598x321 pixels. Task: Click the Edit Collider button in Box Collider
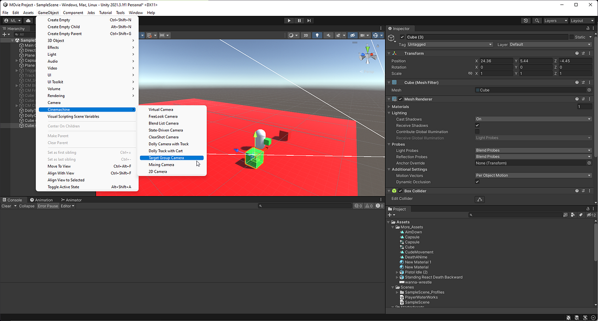479,199
